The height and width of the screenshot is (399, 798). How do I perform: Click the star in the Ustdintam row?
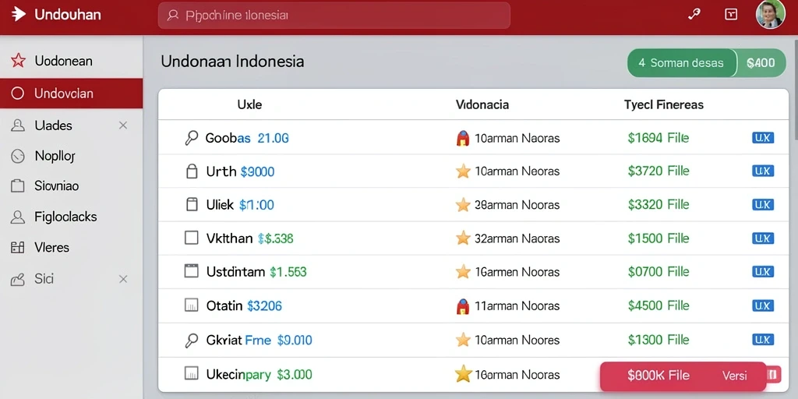point(463,271)
